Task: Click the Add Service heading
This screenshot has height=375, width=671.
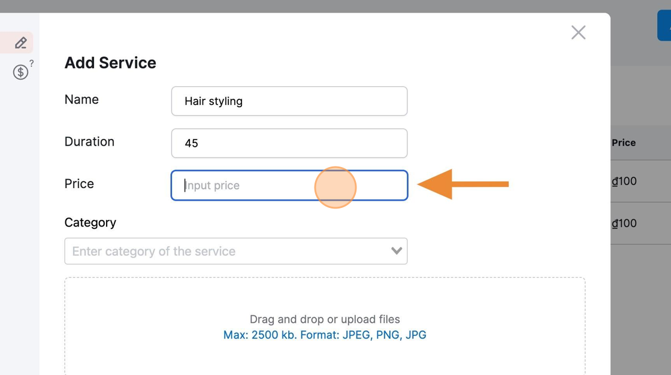Action: click(110, 62)
